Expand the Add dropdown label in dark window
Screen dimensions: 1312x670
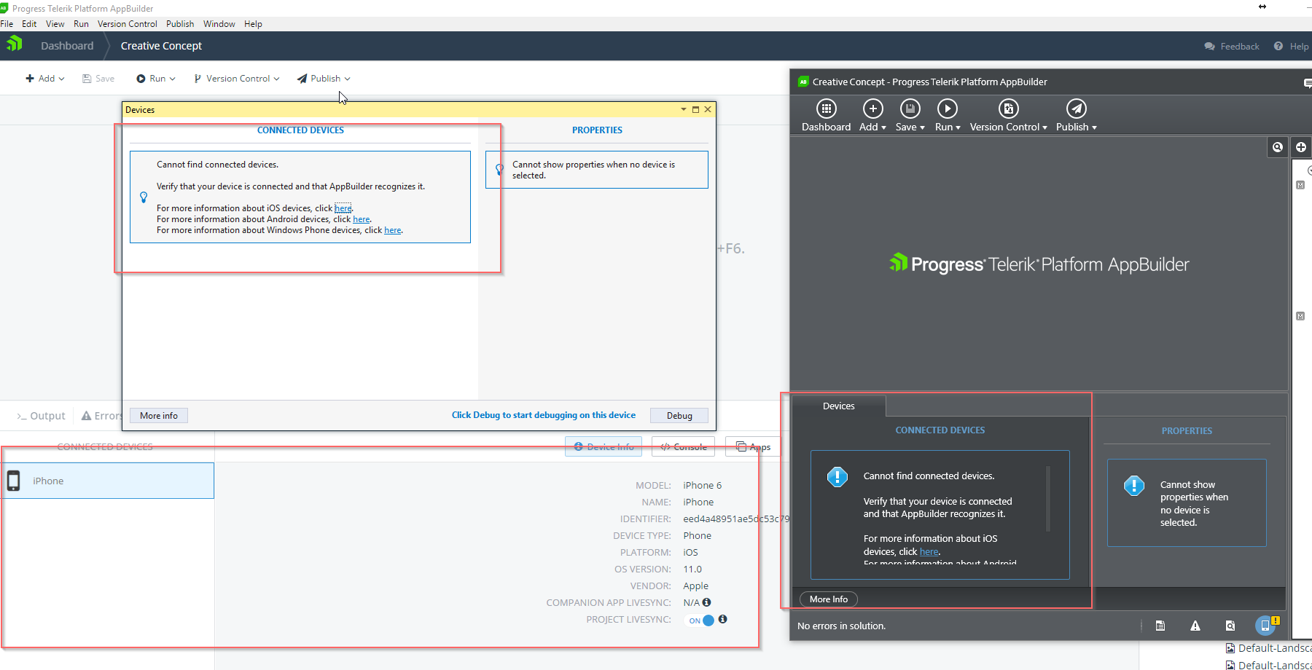[872, 127]
